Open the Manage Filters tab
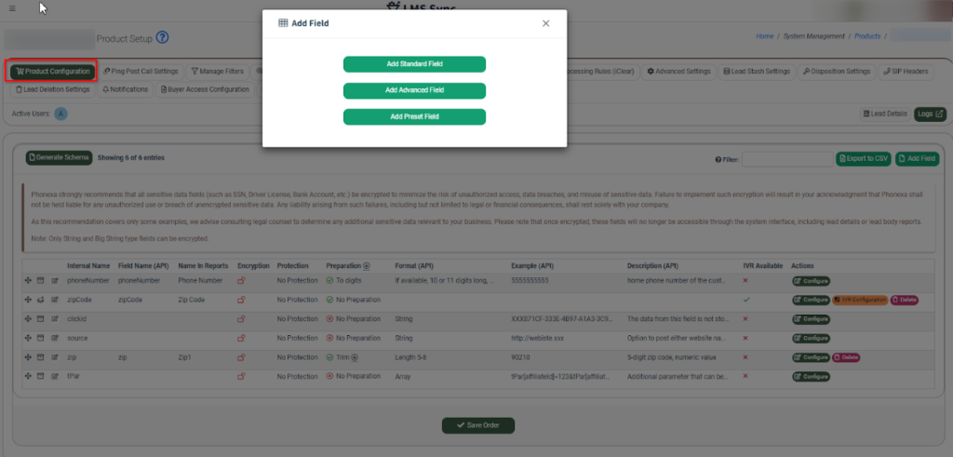The image size is (953, 457). (217, 71)
